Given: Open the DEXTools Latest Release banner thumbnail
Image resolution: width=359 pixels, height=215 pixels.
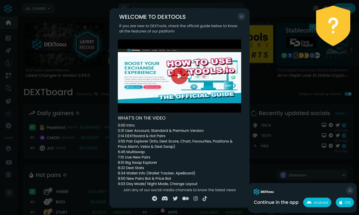Looking at the screenshot, I should pos(65,44).
